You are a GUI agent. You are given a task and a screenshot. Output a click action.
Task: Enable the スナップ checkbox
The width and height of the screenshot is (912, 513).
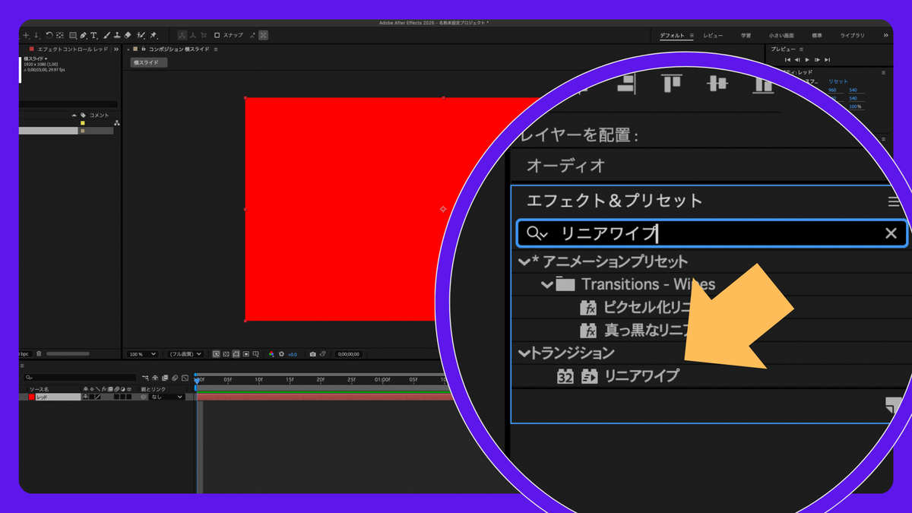217,35
